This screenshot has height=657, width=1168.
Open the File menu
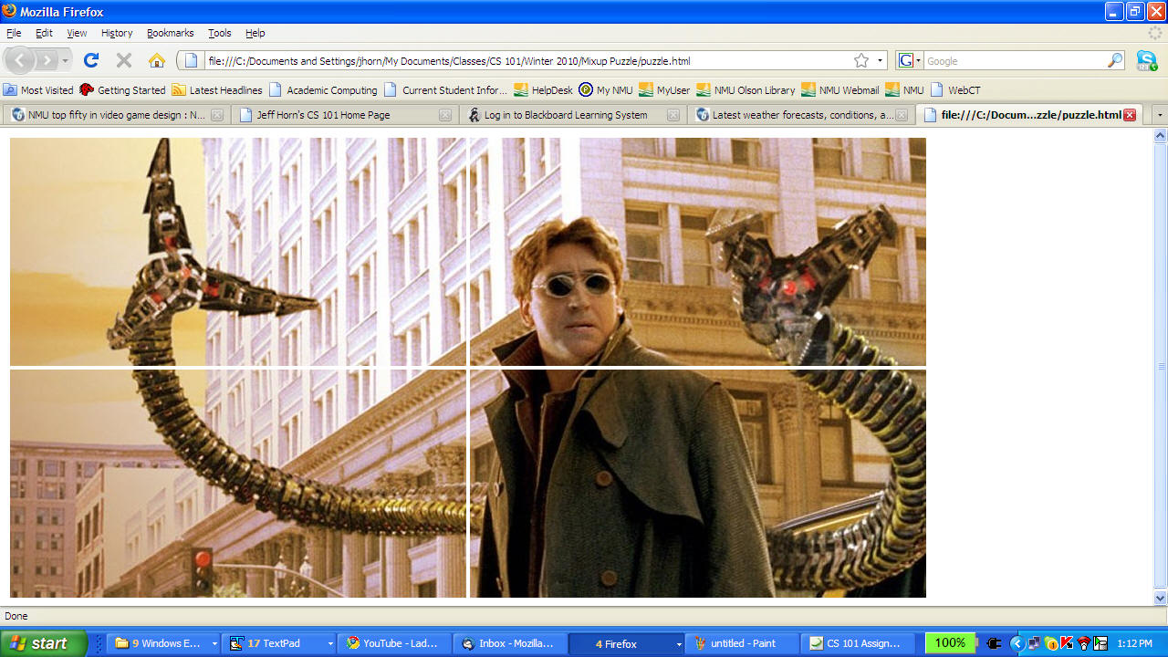pos(14,33)
